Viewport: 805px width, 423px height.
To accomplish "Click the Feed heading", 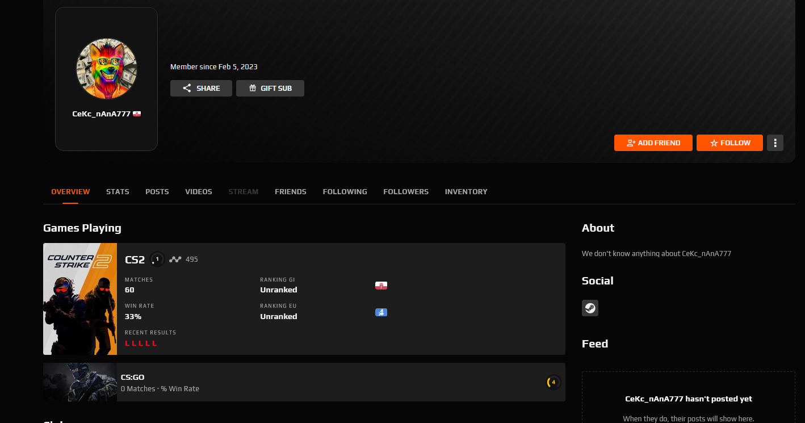I will 595,344.
